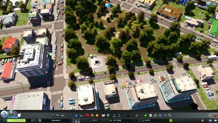The width and height of the screenshot is (218, 123).
Task: Open the Parks and Plazas statue menu
Action: tap(114, 115)
